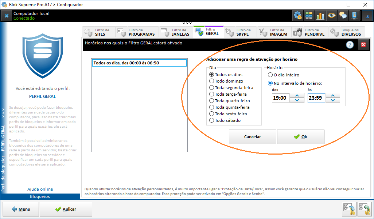Open the gears settings icon in top toolbar

point(298,15)
